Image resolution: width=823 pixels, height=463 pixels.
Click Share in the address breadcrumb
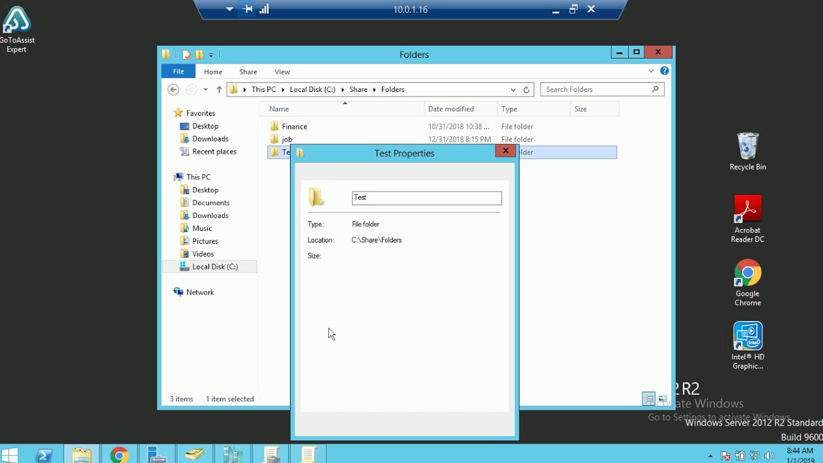(358, 89)
